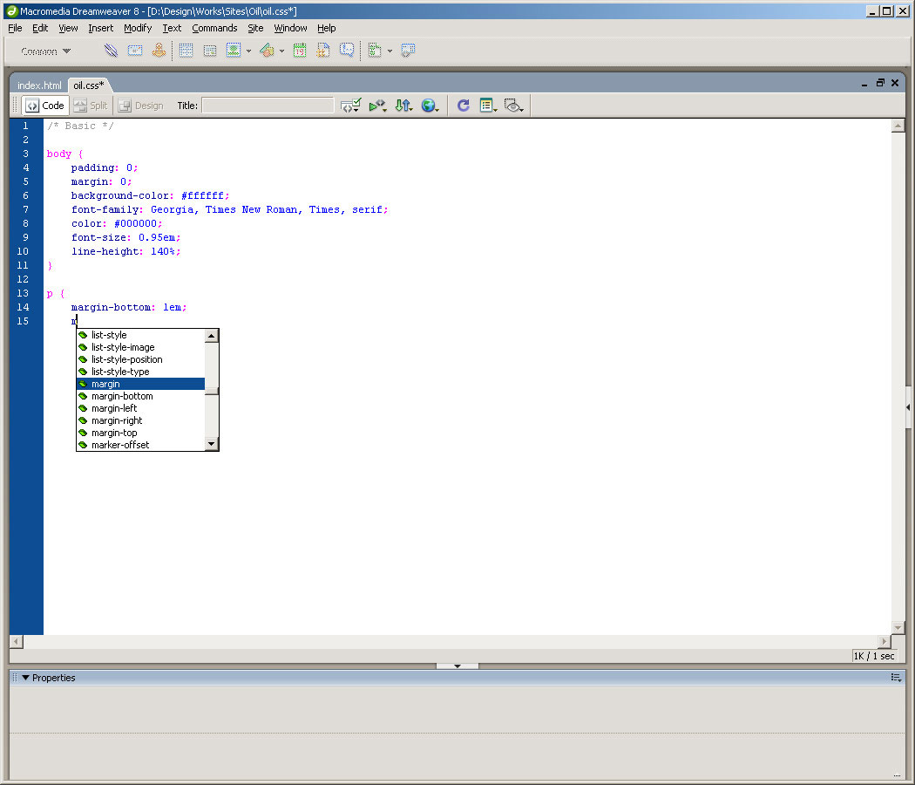Switch to Code view
This screenshot has width=915, height=785.
(x=45, y=106)
